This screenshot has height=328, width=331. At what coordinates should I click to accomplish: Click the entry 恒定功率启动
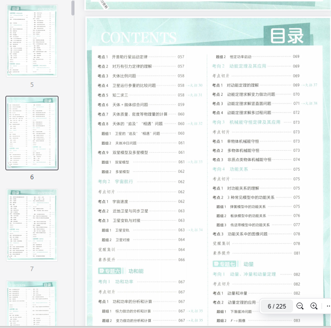click(x=241, y=57)
